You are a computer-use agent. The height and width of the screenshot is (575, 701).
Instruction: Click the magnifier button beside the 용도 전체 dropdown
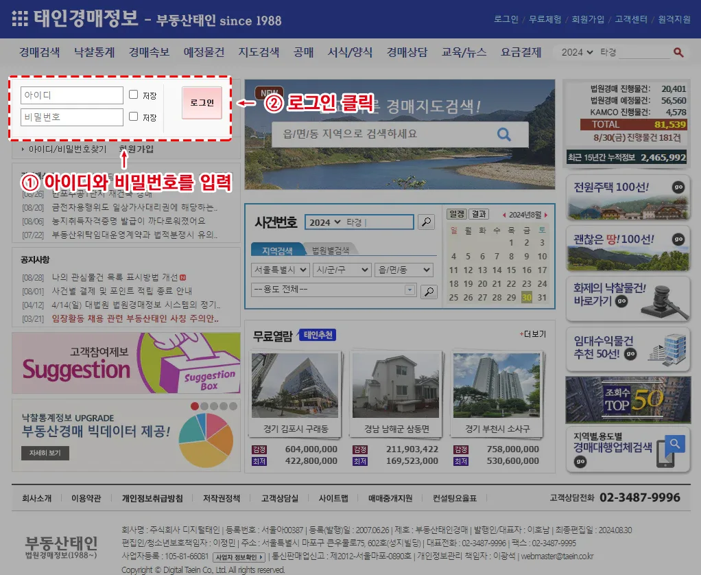(429, 292)
